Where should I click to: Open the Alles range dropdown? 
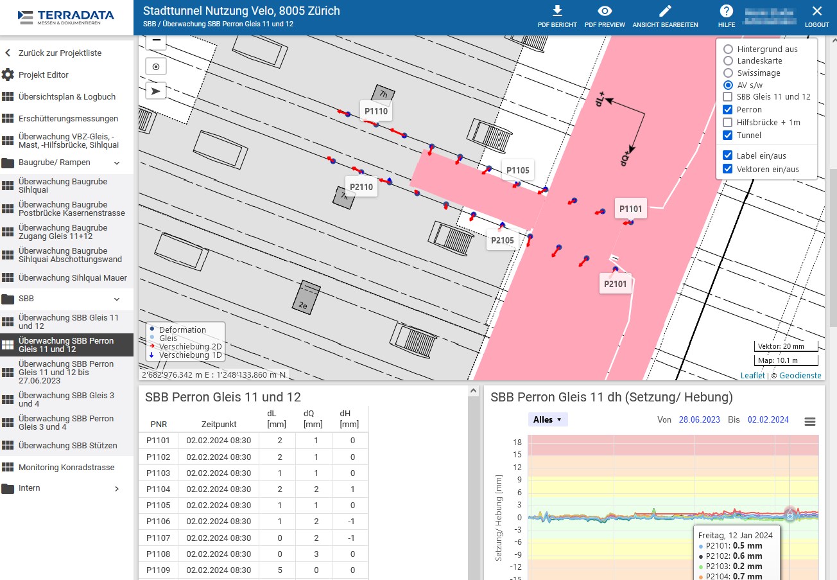click(x=548, y=419)
